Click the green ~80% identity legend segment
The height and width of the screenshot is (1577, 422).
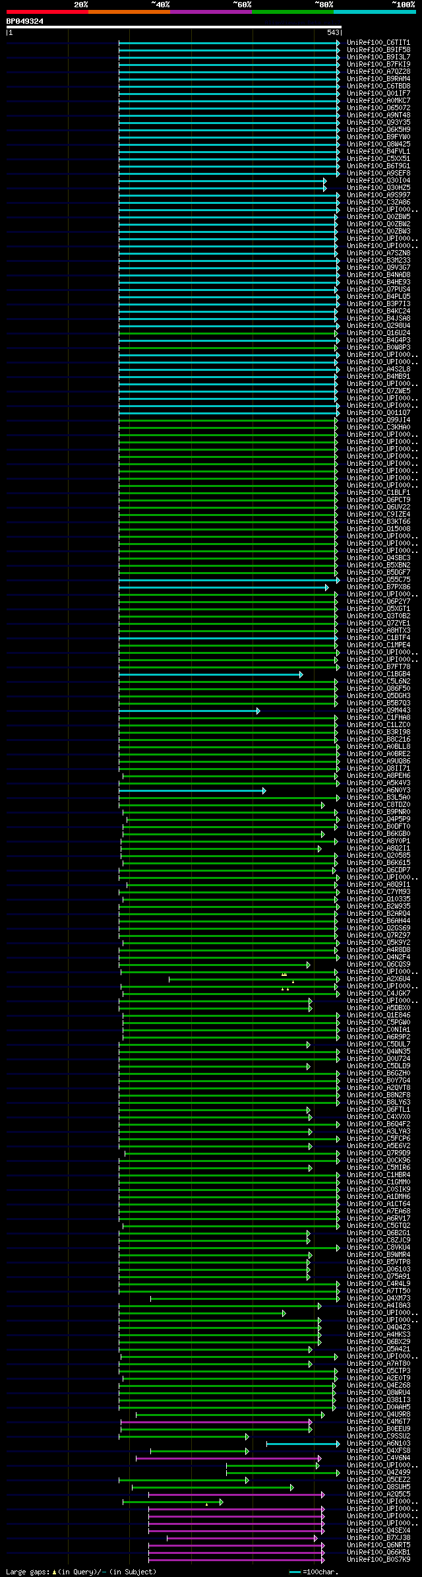(x=293, y=12)
